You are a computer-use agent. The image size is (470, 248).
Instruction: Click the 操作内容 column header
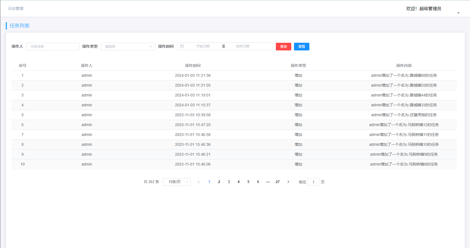(404, 65)
